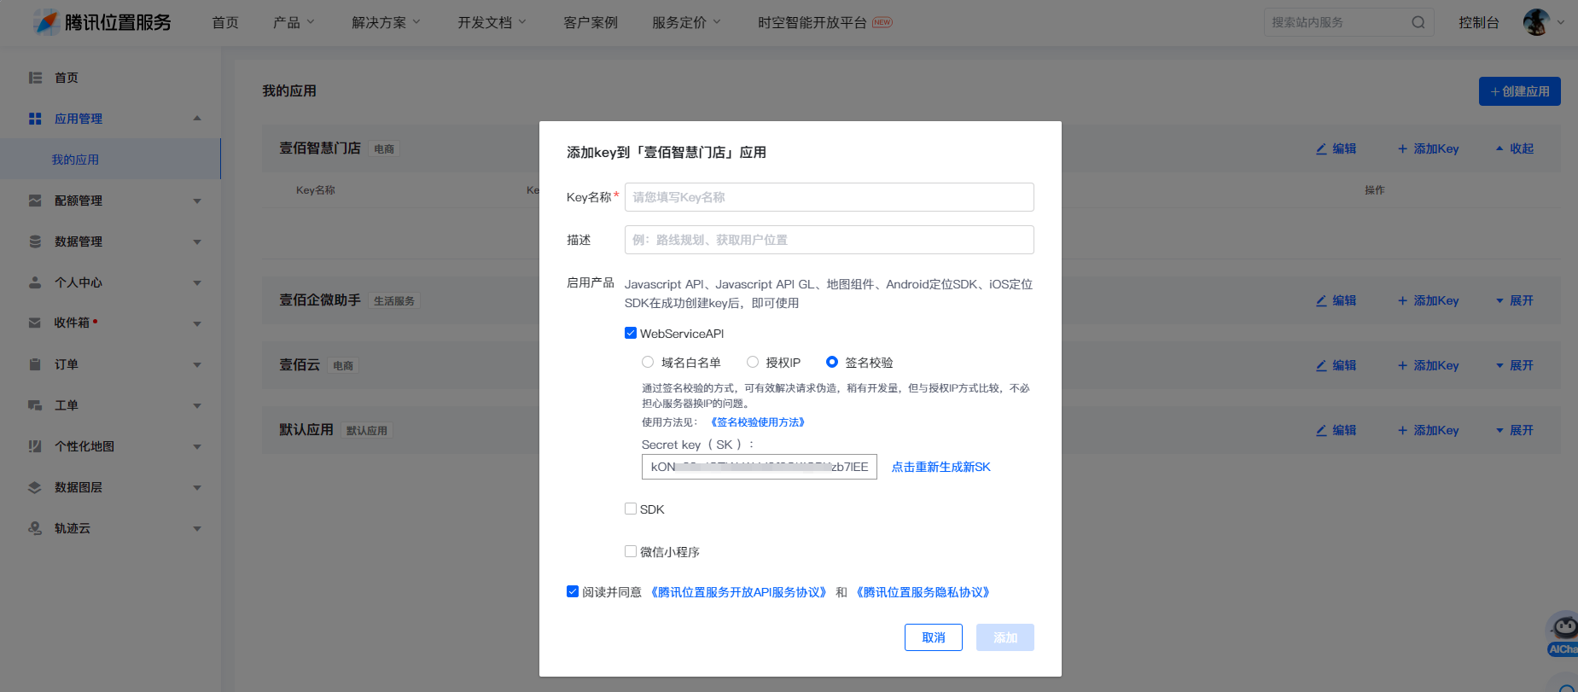The width and height of the screenshot is (1578, 692).
Task: Click the 订单 clipboard icon
Action: click(35, 364)
